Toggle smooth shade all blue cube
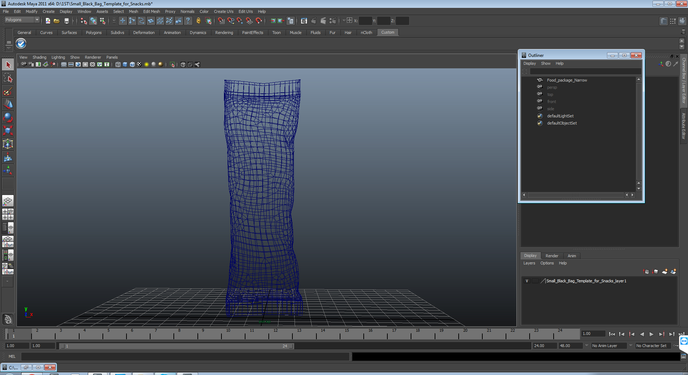688x375 pixels. (125, 65)
